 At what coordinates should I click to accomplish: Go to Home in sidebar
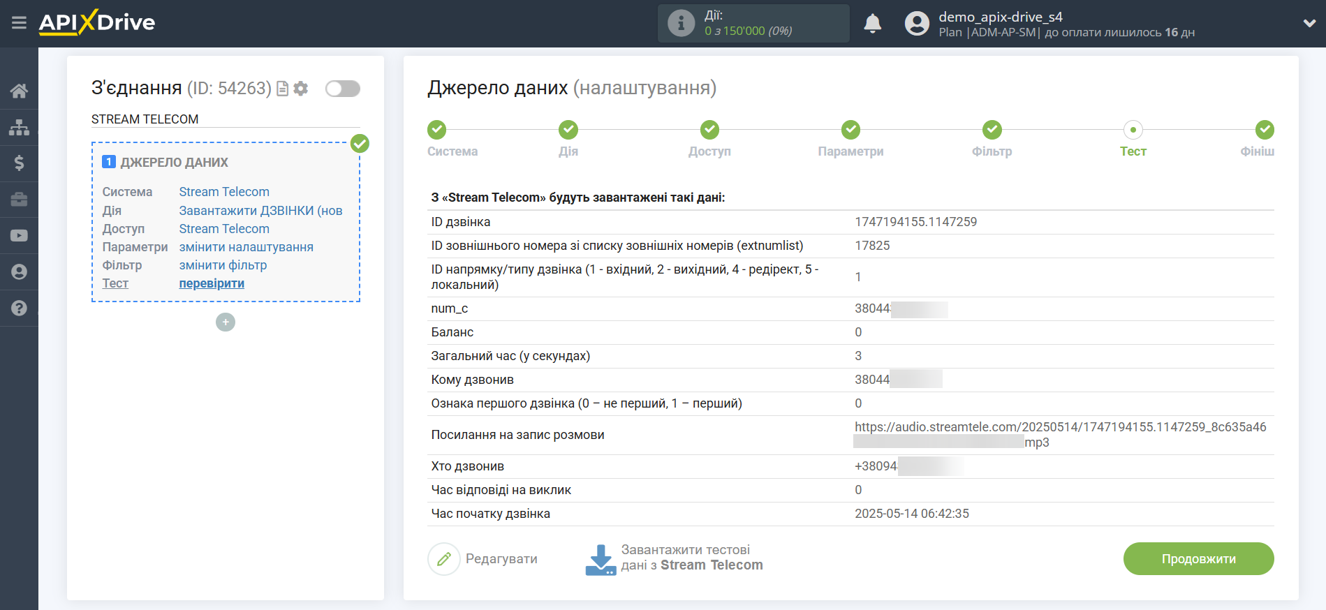point(19,91)
